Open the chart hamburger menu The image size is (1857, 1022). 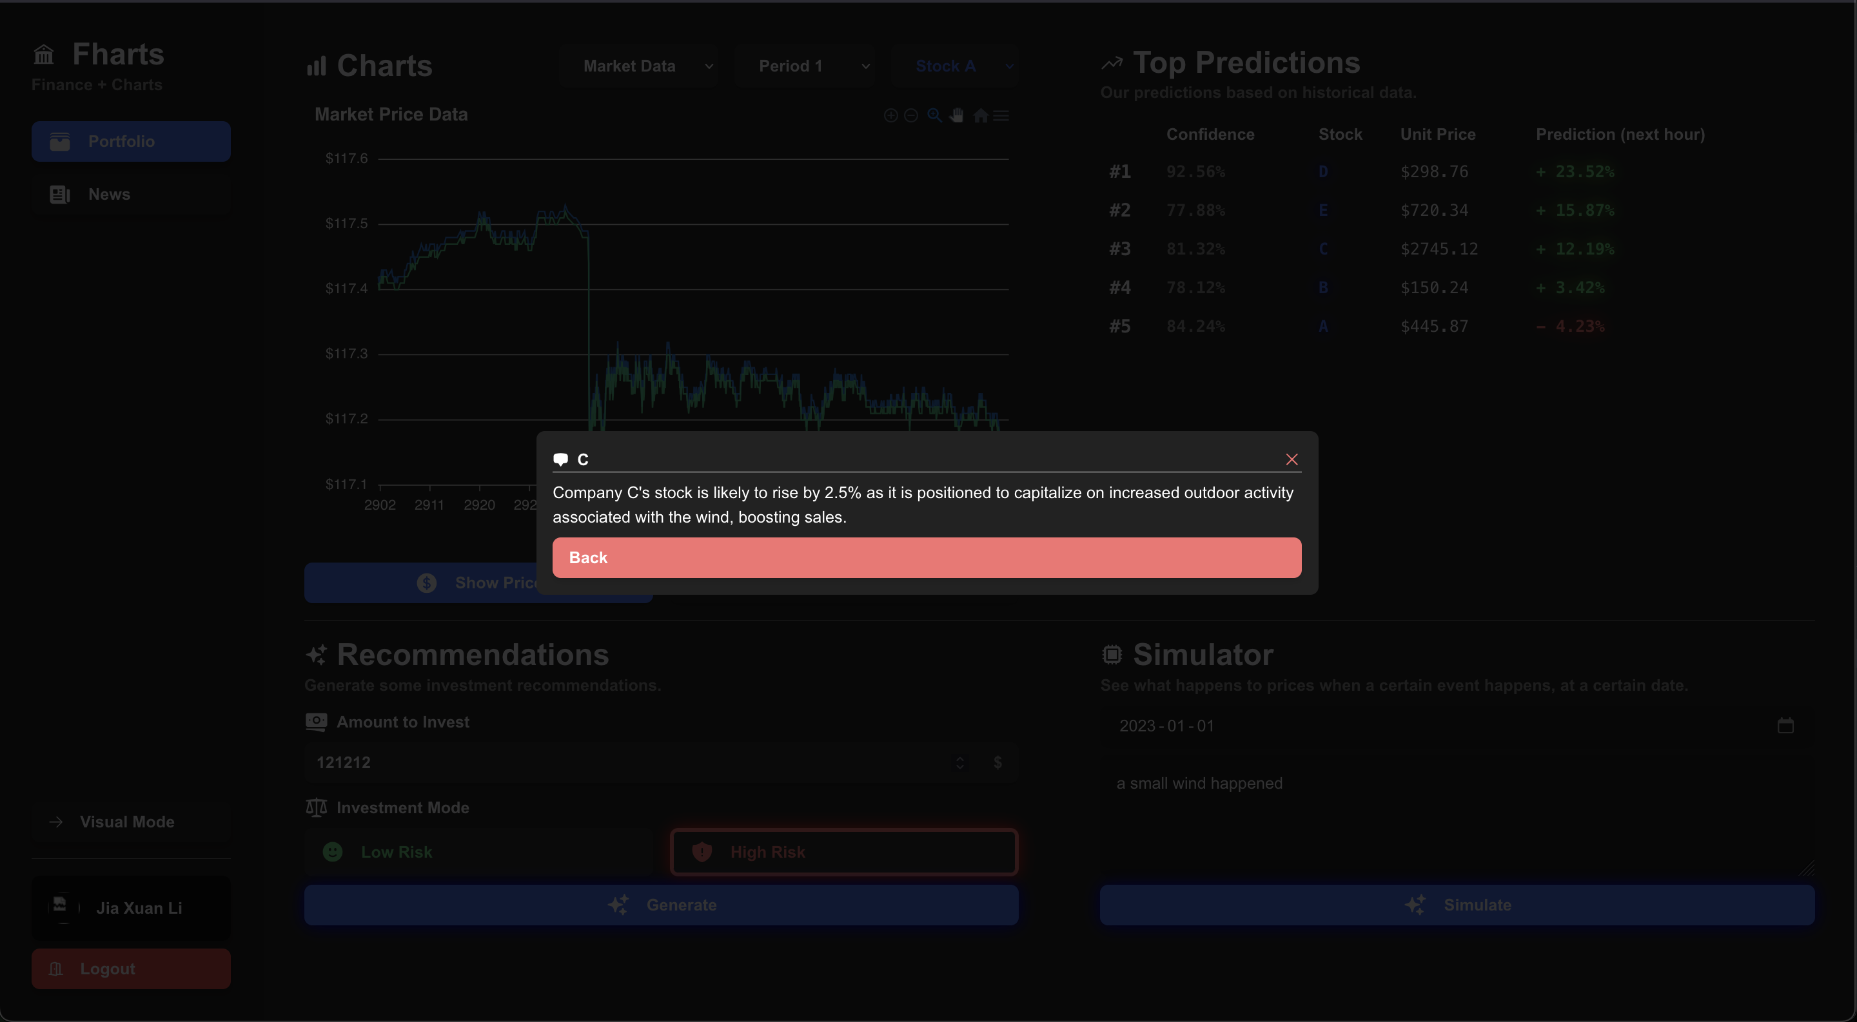coord(1001,116)
